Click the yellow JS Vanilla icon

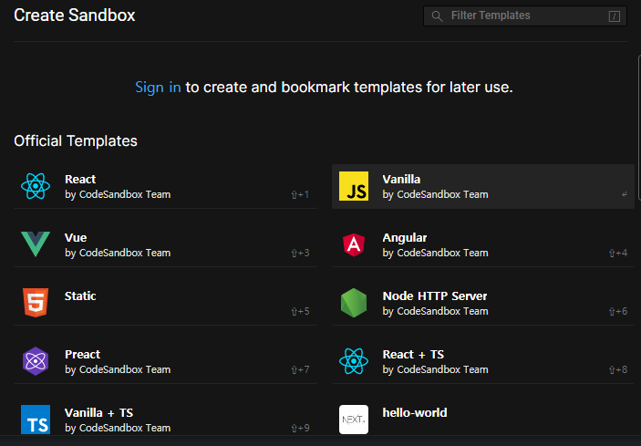(x=354, y=186)
